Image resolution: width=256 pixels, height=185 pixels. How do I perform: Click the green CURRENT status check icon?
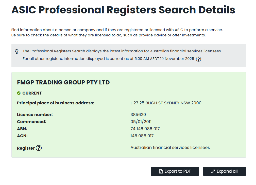[19, 93]
